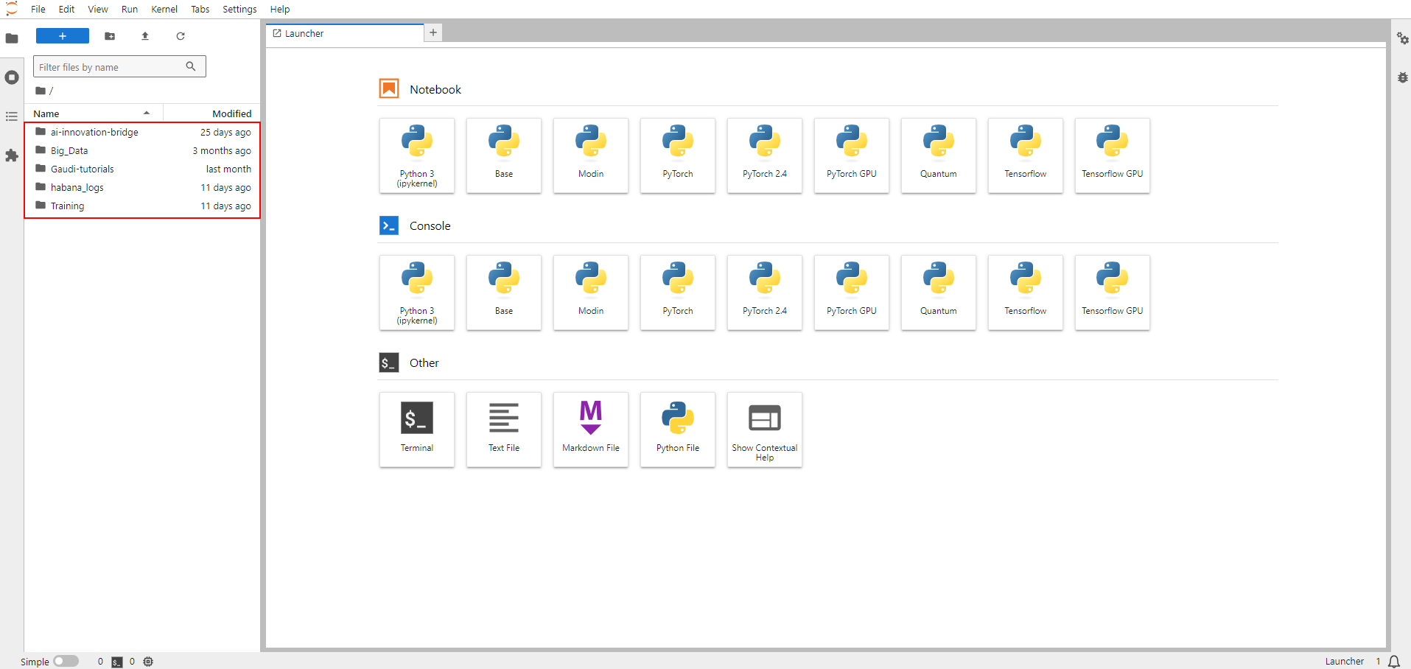Image resolution: width=1411 pixels, height=669 pixels.
Task: Launch a Modin notebook
Action: [591, 155]
